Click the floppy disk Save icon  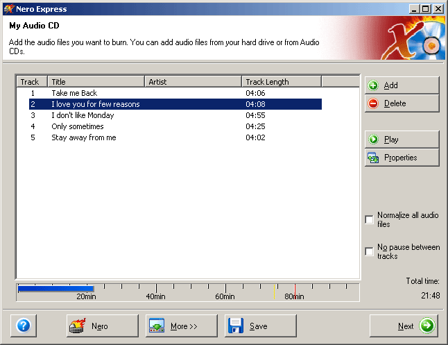pyautogui.click(x=236, y=326)
